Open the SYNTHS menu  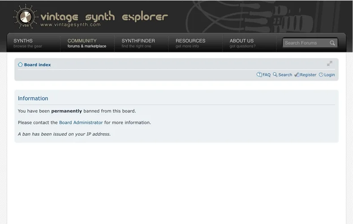pyautogui.click(x=28, y=43)
